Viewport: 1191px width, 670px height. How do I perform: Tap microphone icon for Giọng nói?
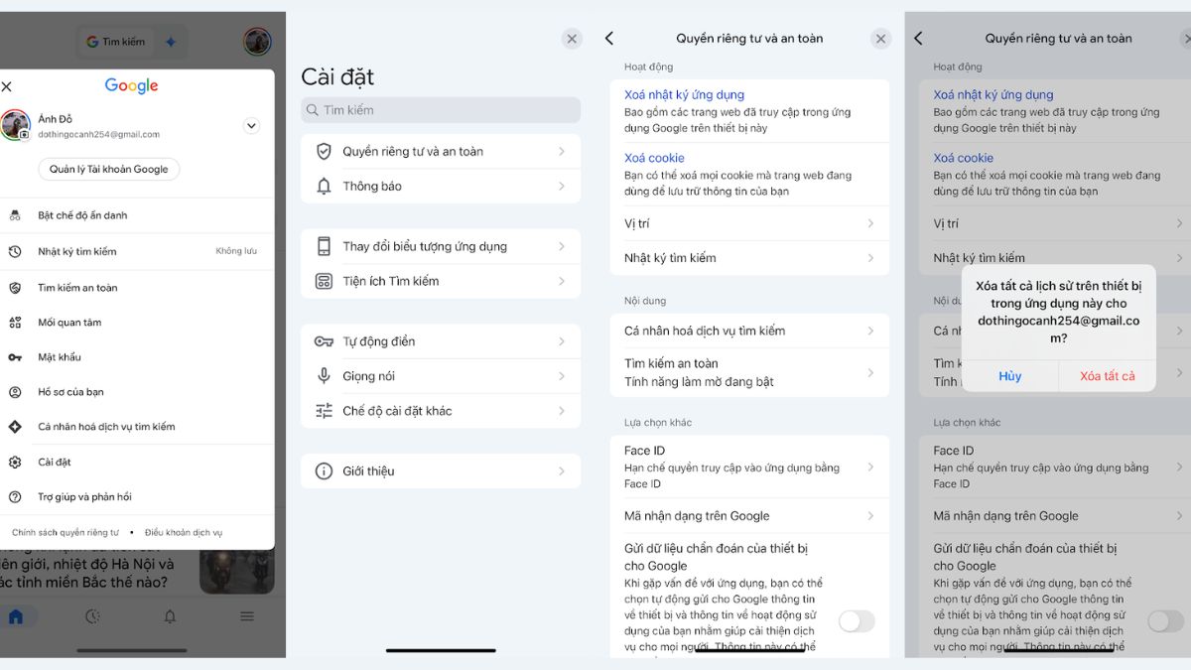(324, 376)
